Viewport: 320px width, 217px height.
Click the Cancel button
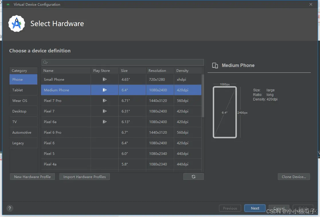click(x=279, y=208)
